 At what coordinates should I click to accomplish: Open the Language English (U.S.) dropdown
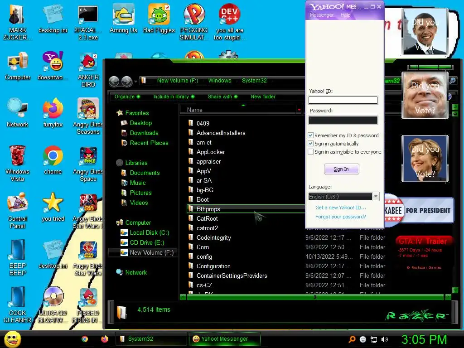pyautogui.click(x=343, y=197)
